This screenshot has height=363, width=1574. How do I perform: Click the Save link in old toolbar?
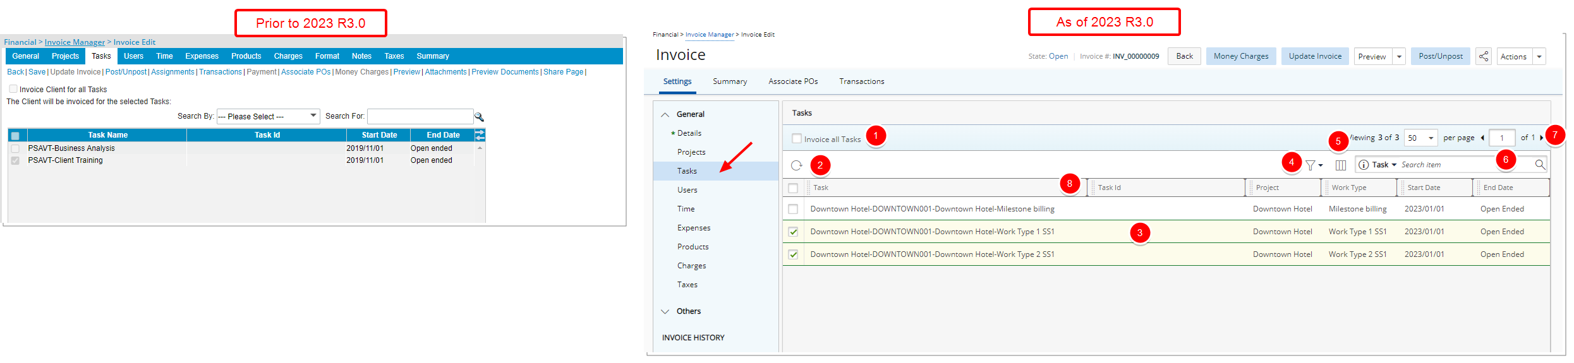tap(37, 72)
